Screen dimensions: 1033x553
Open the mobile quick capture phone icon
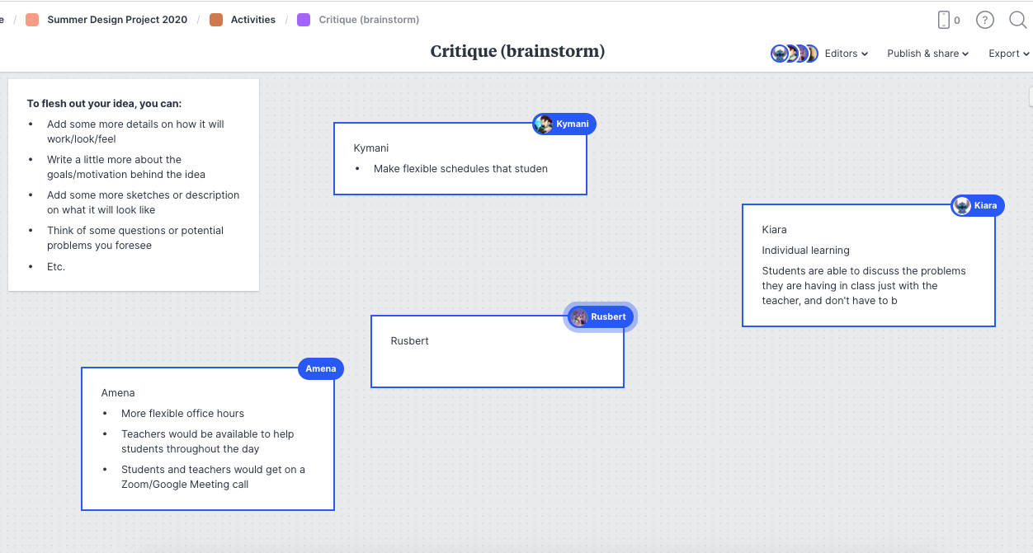coord(943,20)
